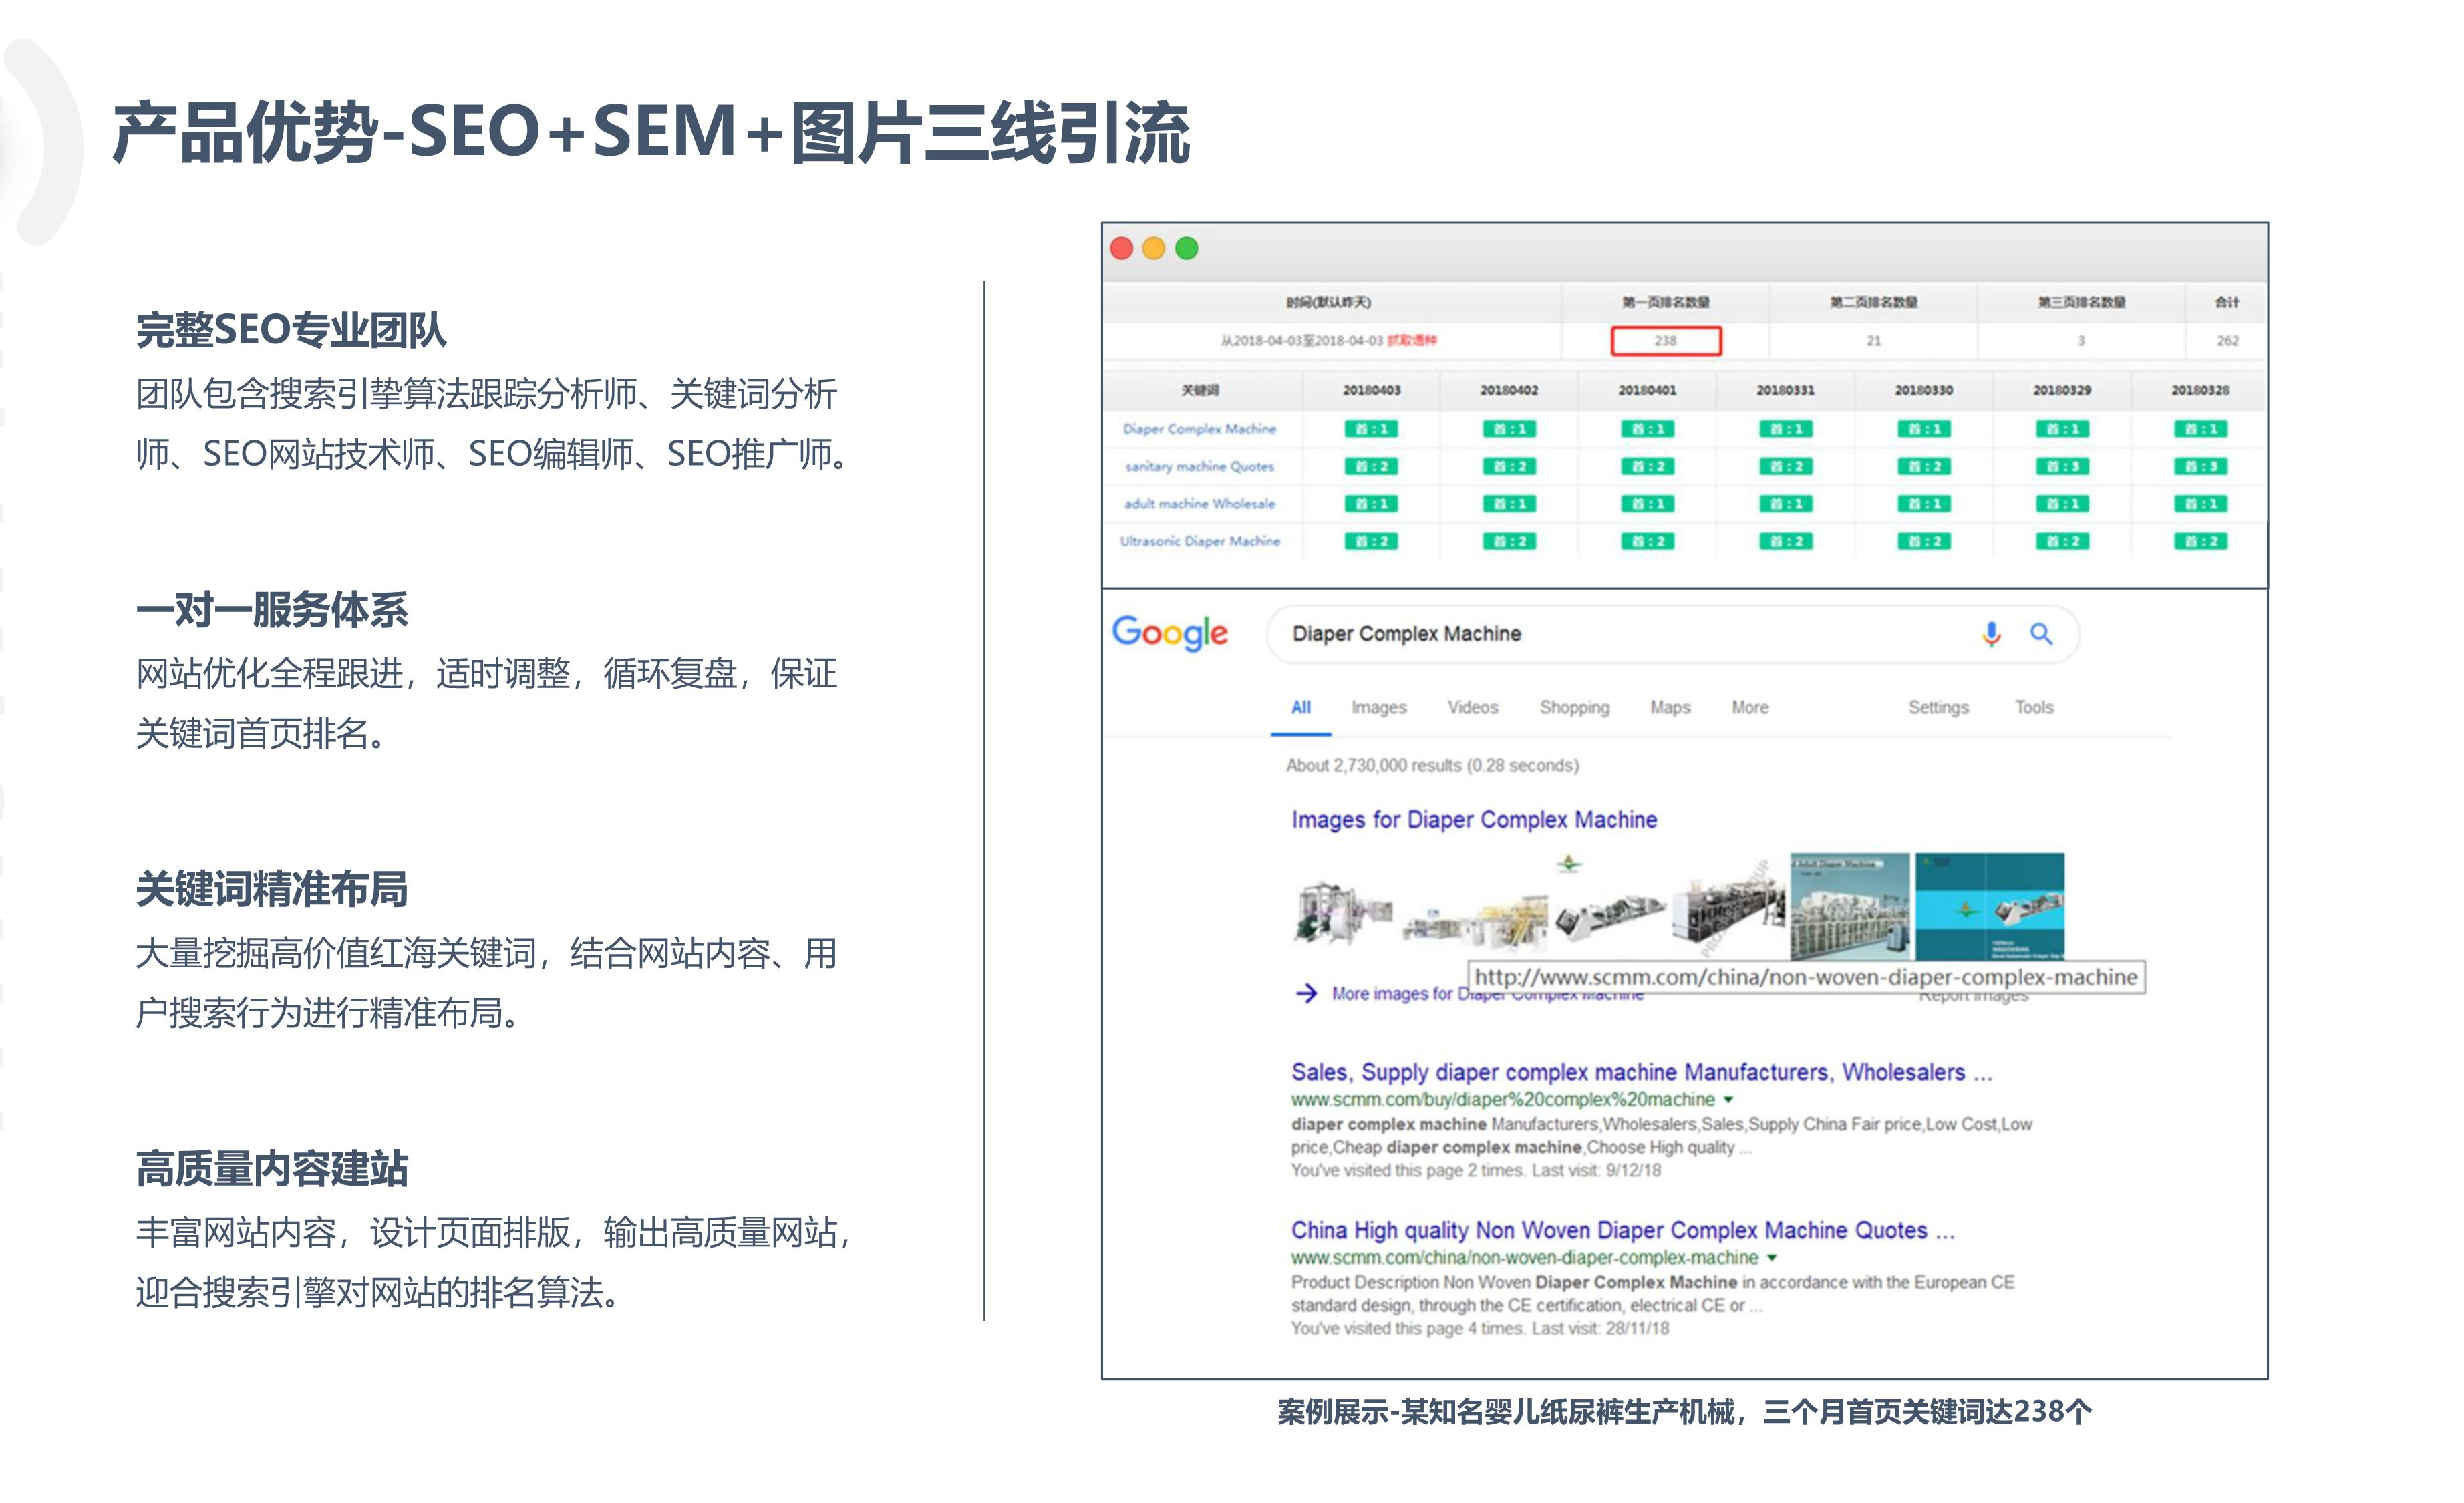Click About 2,730,000 results text
2464x1503 pixels.
pyautogui.click(x=1432, y=766)
